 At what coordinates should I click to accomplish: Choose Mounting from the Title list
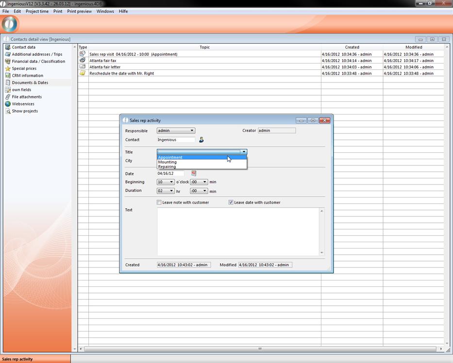pyautogui.click(x=168, y=162)
